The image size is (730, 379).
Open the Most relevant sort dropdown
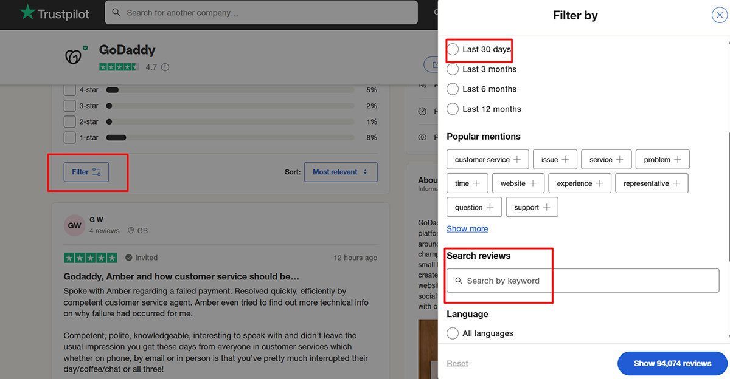click(x=341, y=172)
